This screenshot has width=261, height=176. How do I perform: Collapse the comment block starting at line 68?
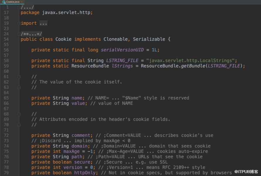[19, 114]
